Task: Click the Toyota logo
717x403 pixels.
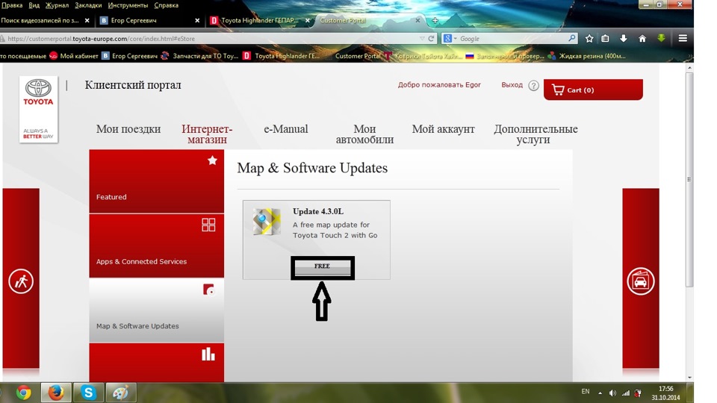Action: coord(38,109)
